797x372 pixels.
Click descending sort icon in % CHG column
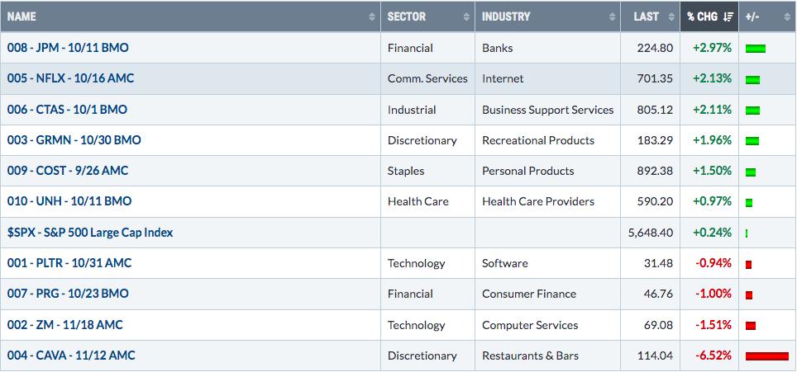(x=728, y=16)
